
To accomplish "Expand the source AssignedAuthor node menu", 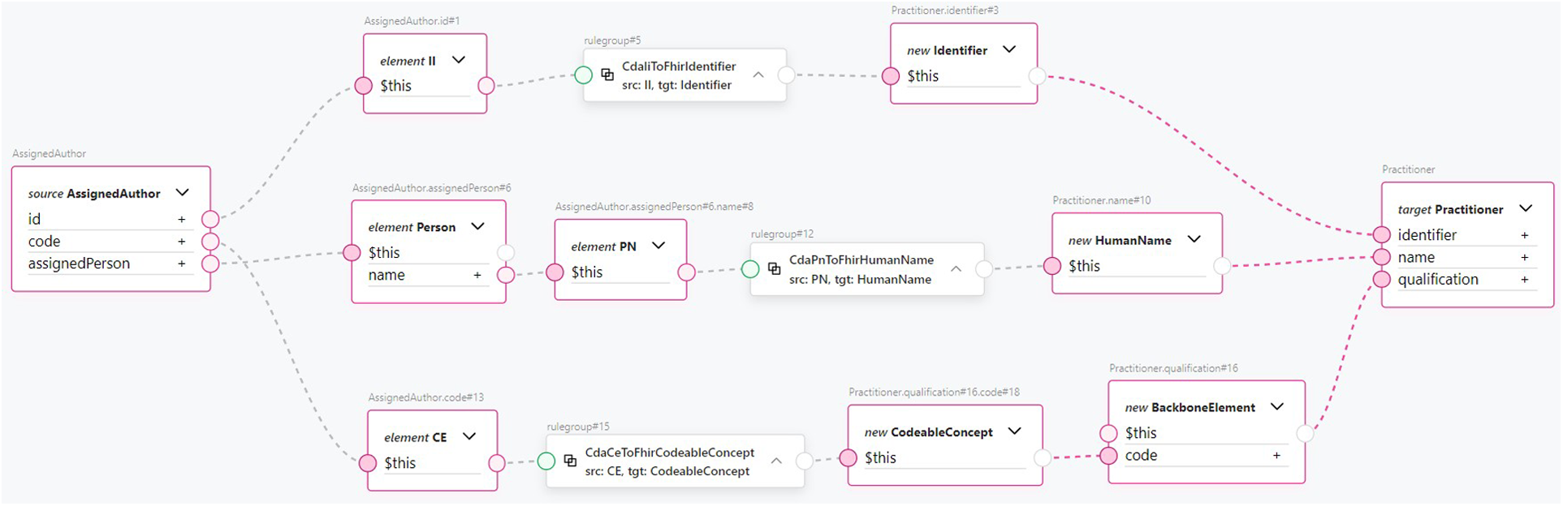I will tap(183, 193).
